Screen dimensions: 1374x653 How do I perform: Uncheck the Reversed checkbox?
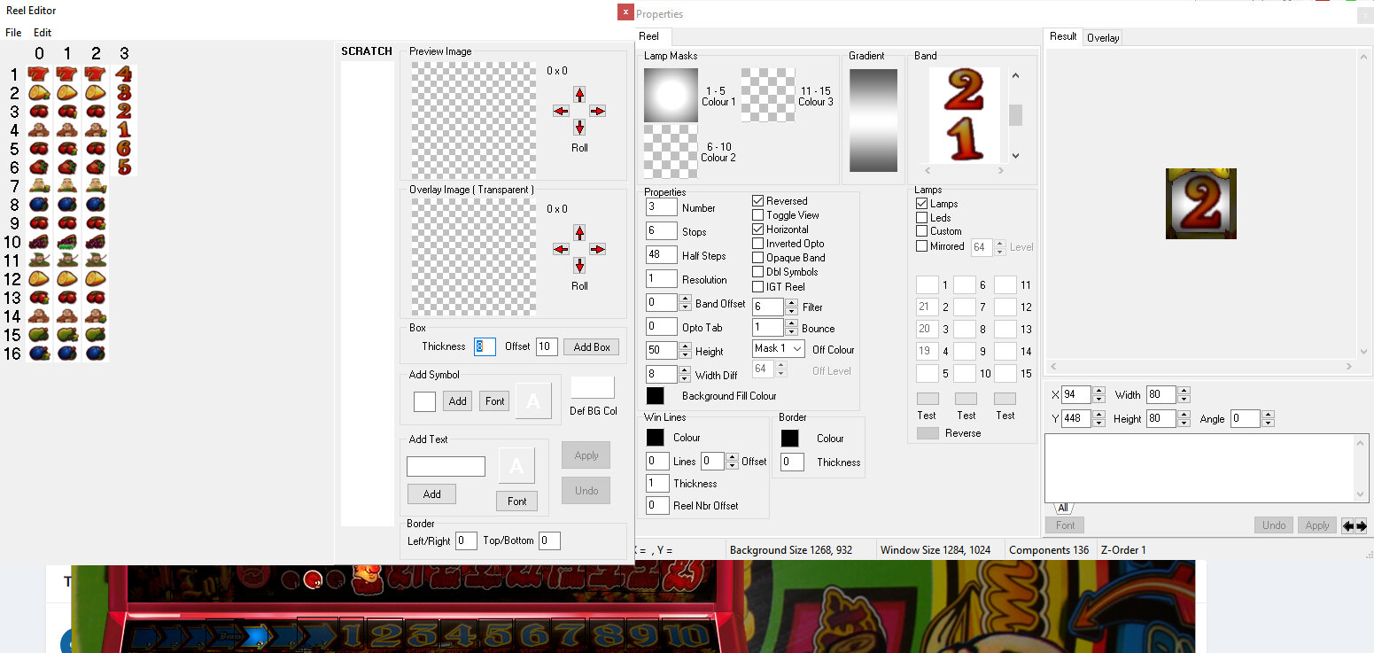757,201
